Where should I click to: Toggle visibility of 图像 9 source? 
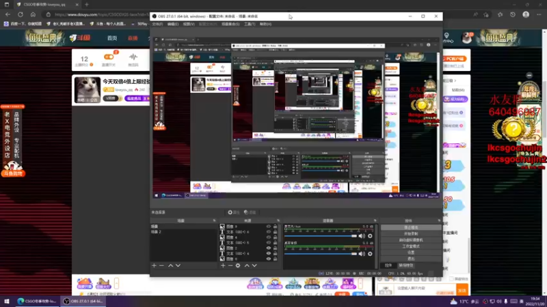[268, 226]
